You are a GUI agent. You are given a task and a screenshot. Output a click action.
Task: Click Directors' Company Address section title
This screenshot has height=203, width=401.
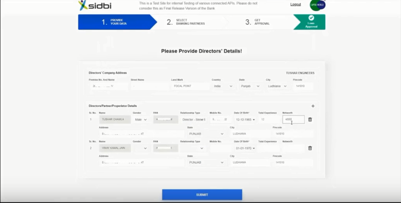(x=108, y=73)
